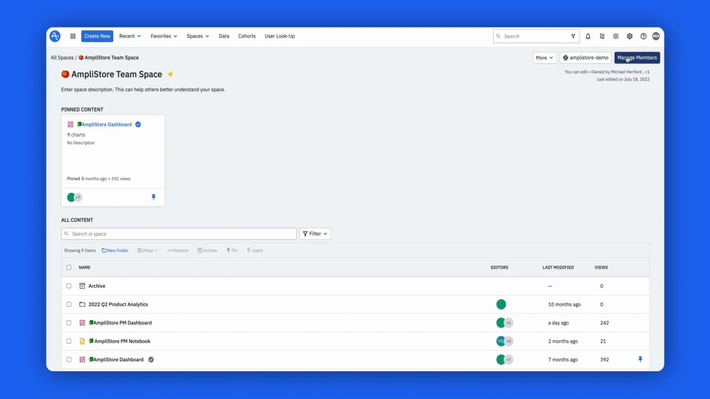The image size is (710, 399).
Task: Check the AmpliStore Dashboard row checkbox
Action: 69,360
